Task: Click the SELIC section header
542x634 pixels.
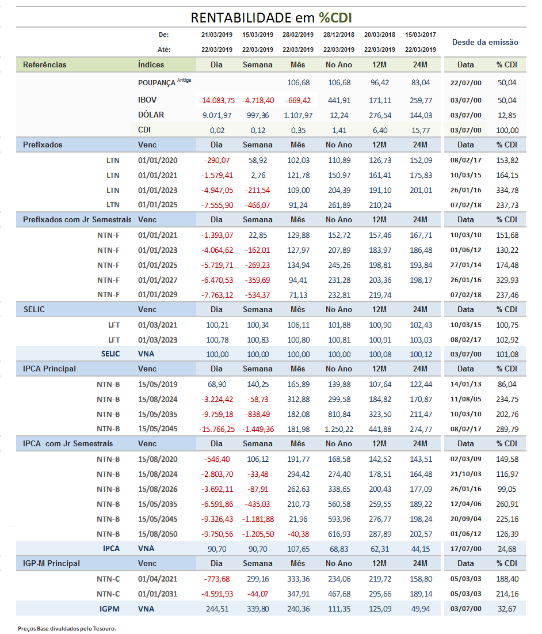Action: point(34,309)
